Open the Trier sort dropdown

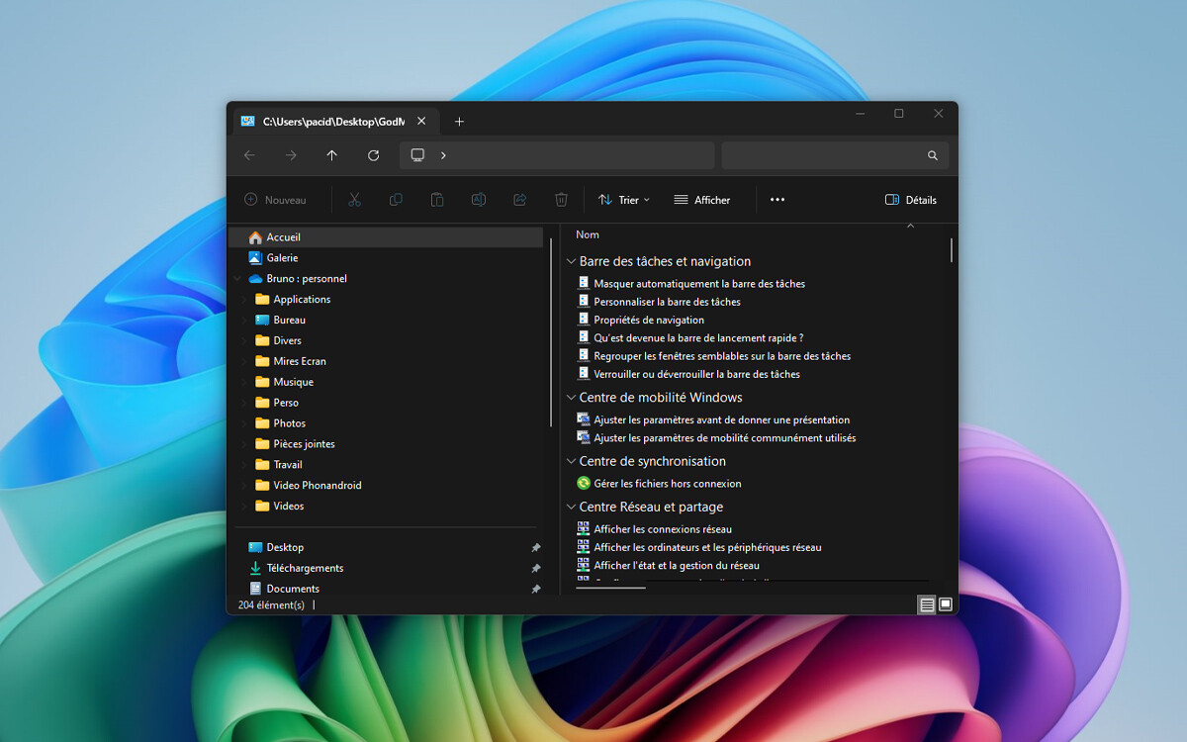(624, 200)
